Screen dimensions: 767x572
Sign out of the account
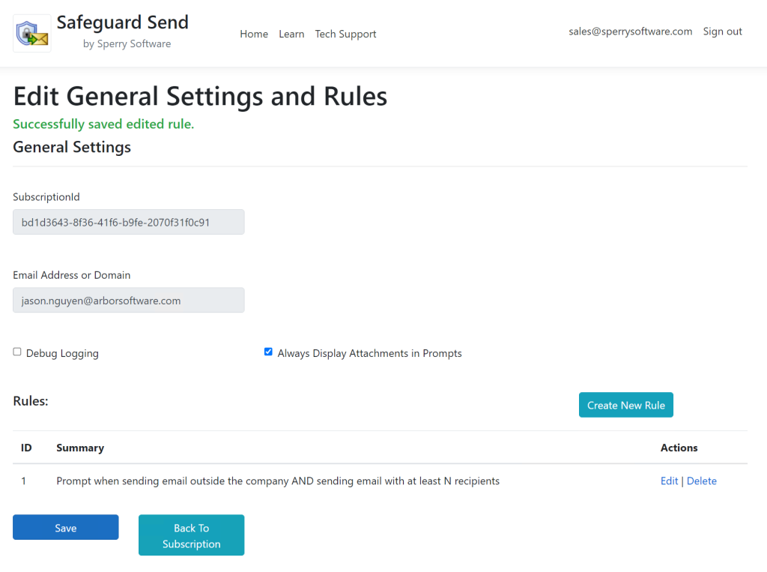(721, 31)
